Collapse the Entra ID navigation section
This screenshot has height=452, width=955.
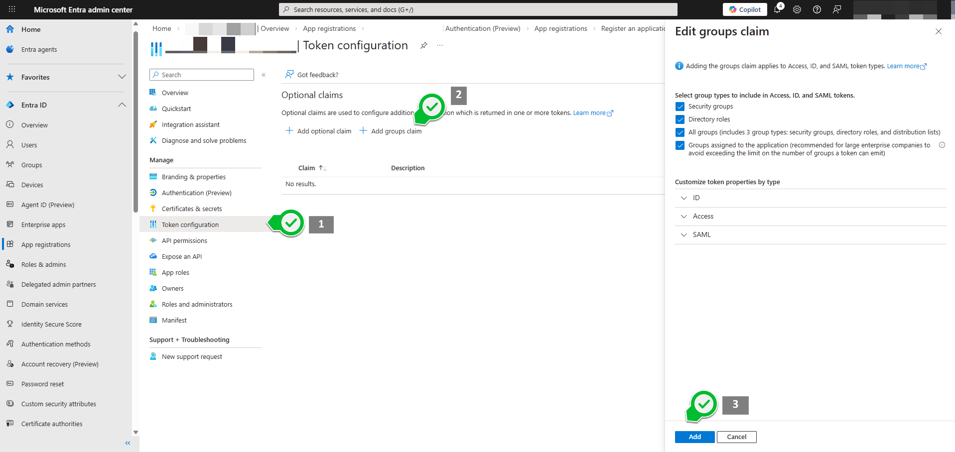122,105
